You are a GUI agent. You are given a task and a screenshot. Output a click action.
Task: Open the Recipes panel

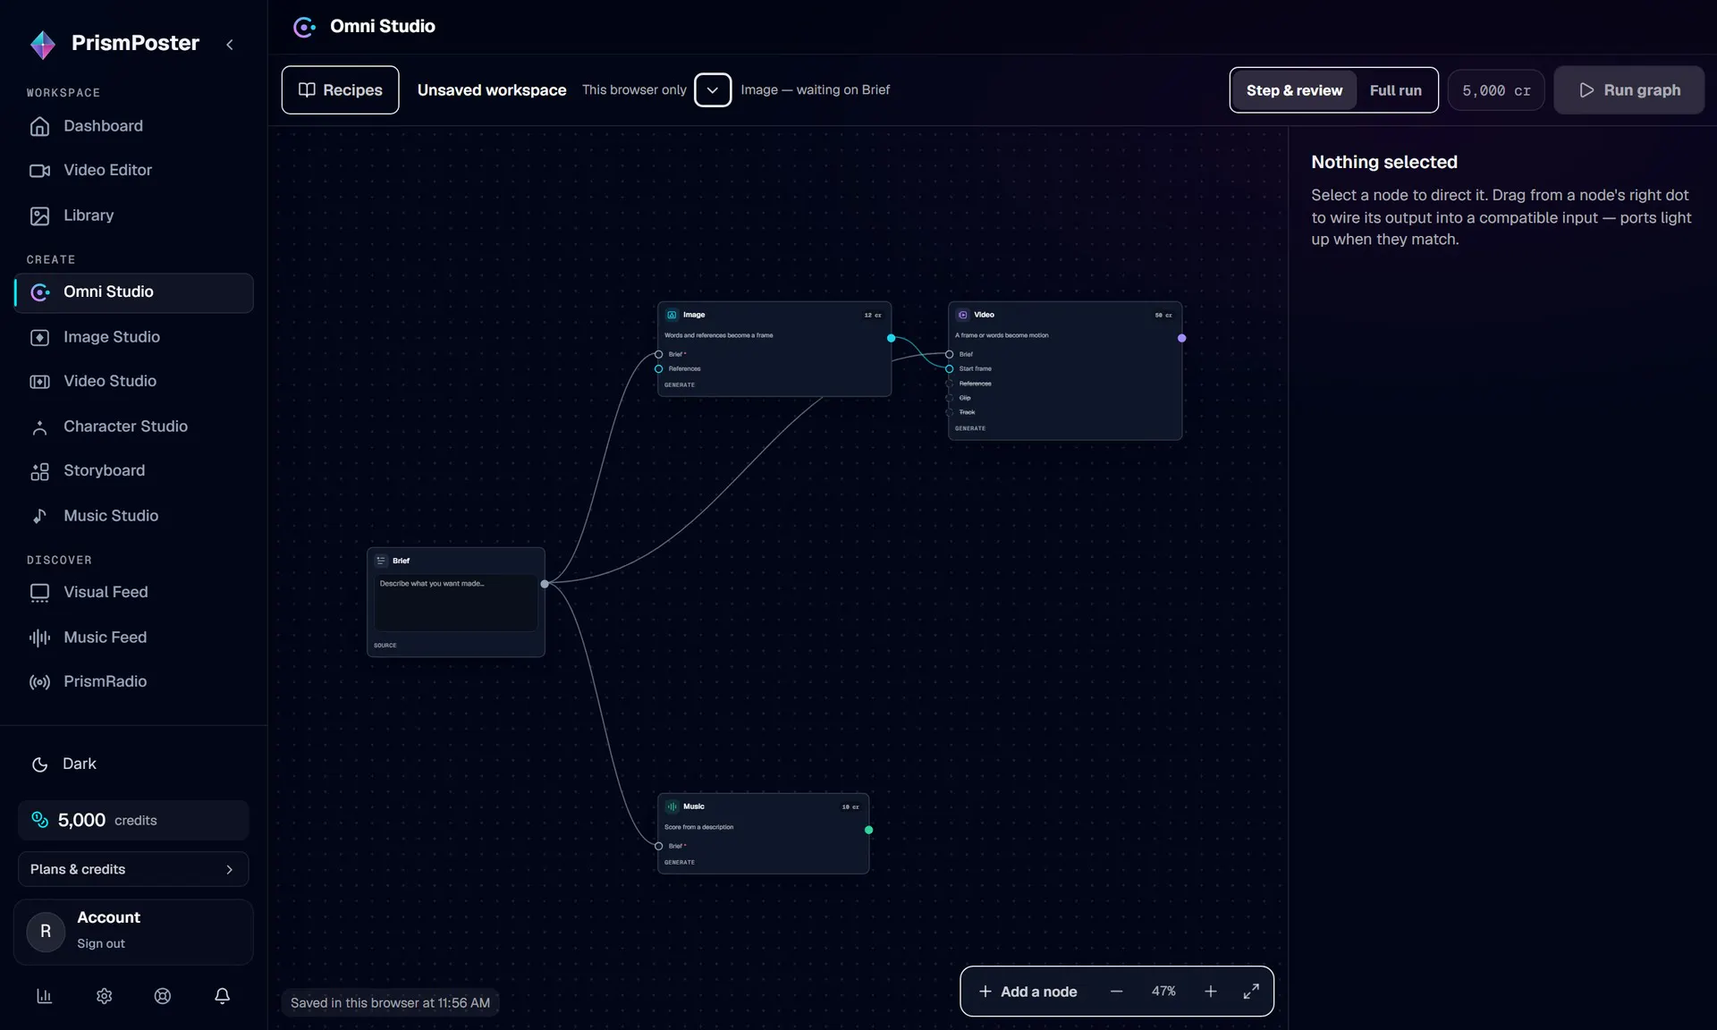(x=340, y=90)
